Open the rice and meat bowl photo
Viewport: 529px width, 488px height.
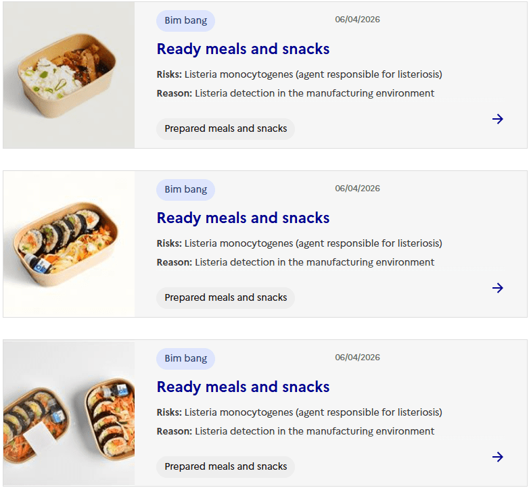69,75
